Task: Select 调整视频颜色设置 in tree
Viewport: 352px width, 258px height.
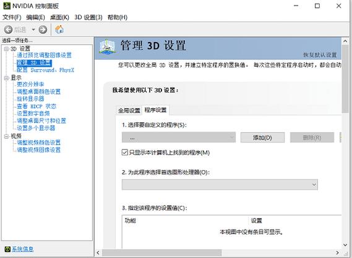Action: click(x=39, y=143)
